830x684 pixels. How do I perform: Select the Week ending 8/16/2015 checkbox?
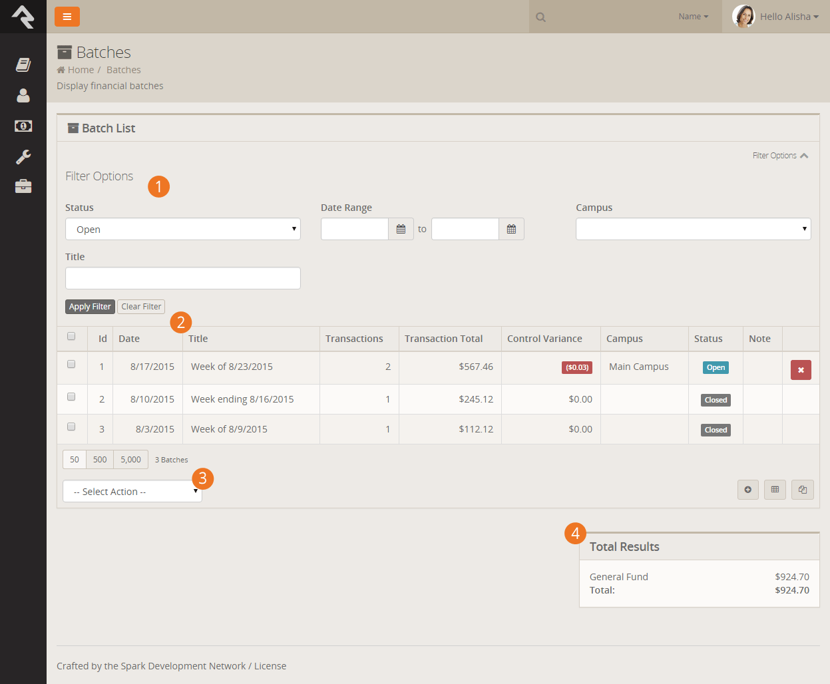71,397
